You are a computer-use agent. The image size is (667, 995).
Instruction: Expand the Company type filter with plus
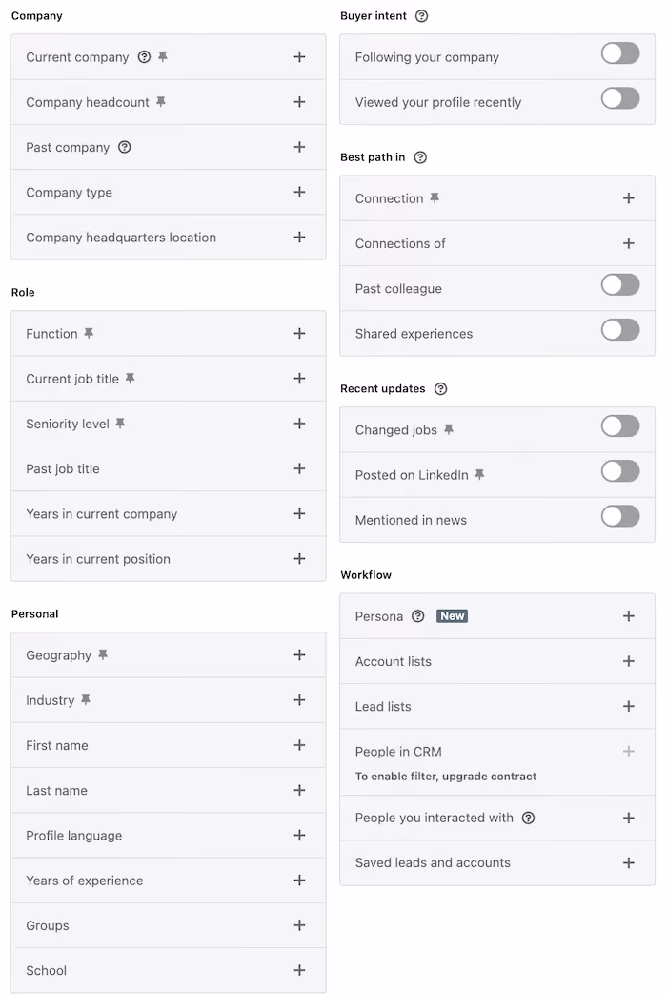click(300, 193)
